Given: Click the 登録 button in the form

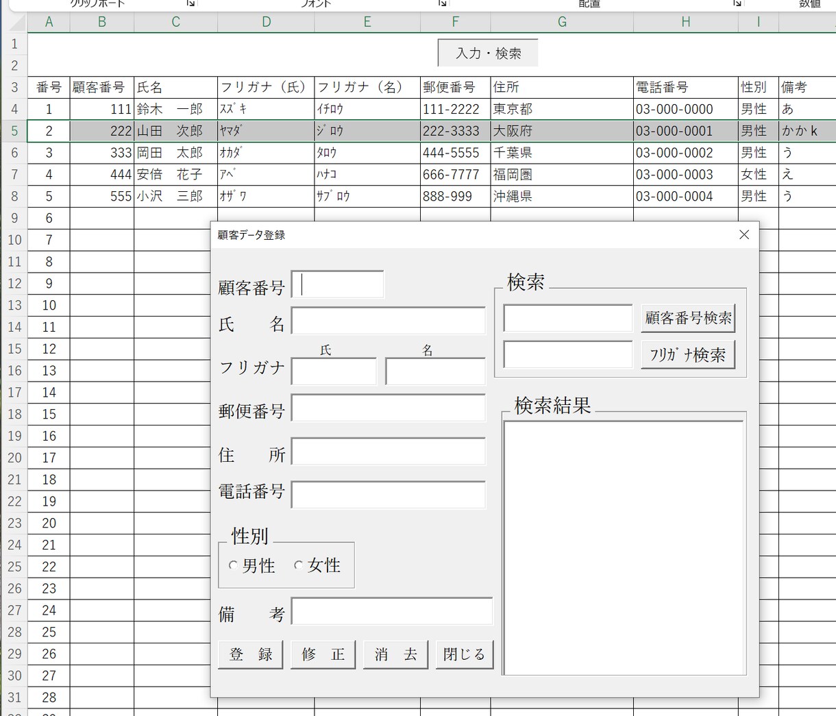Looking at the screenshot, I should [251, 654].
